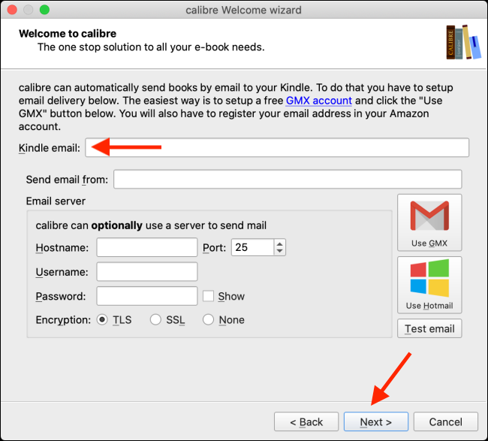Increase the Port number with up arrow

click(x=279, y=244)
